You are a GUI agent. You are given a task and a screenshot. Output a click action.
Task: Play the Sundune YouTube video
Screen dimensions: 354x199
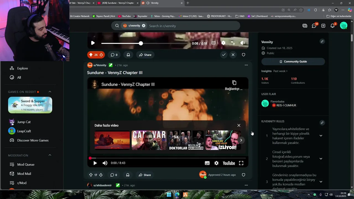[95, 163]
